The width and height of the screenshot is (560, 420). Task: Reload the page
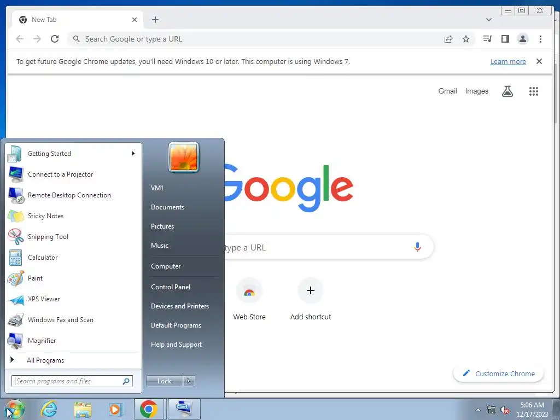[55, 39]
